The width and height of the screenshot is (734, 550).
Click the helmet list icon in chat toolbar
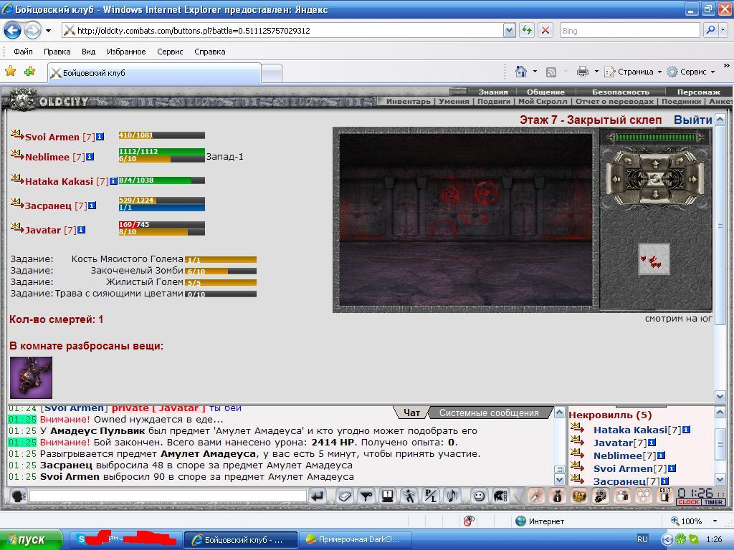(x=500, y=496)
